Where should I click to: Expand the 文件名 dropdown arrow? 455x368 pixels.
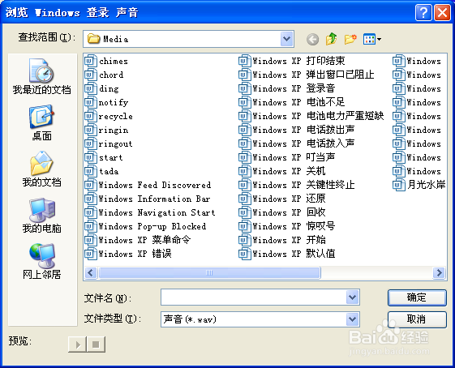pyautogui.click(x=352, y=297)
